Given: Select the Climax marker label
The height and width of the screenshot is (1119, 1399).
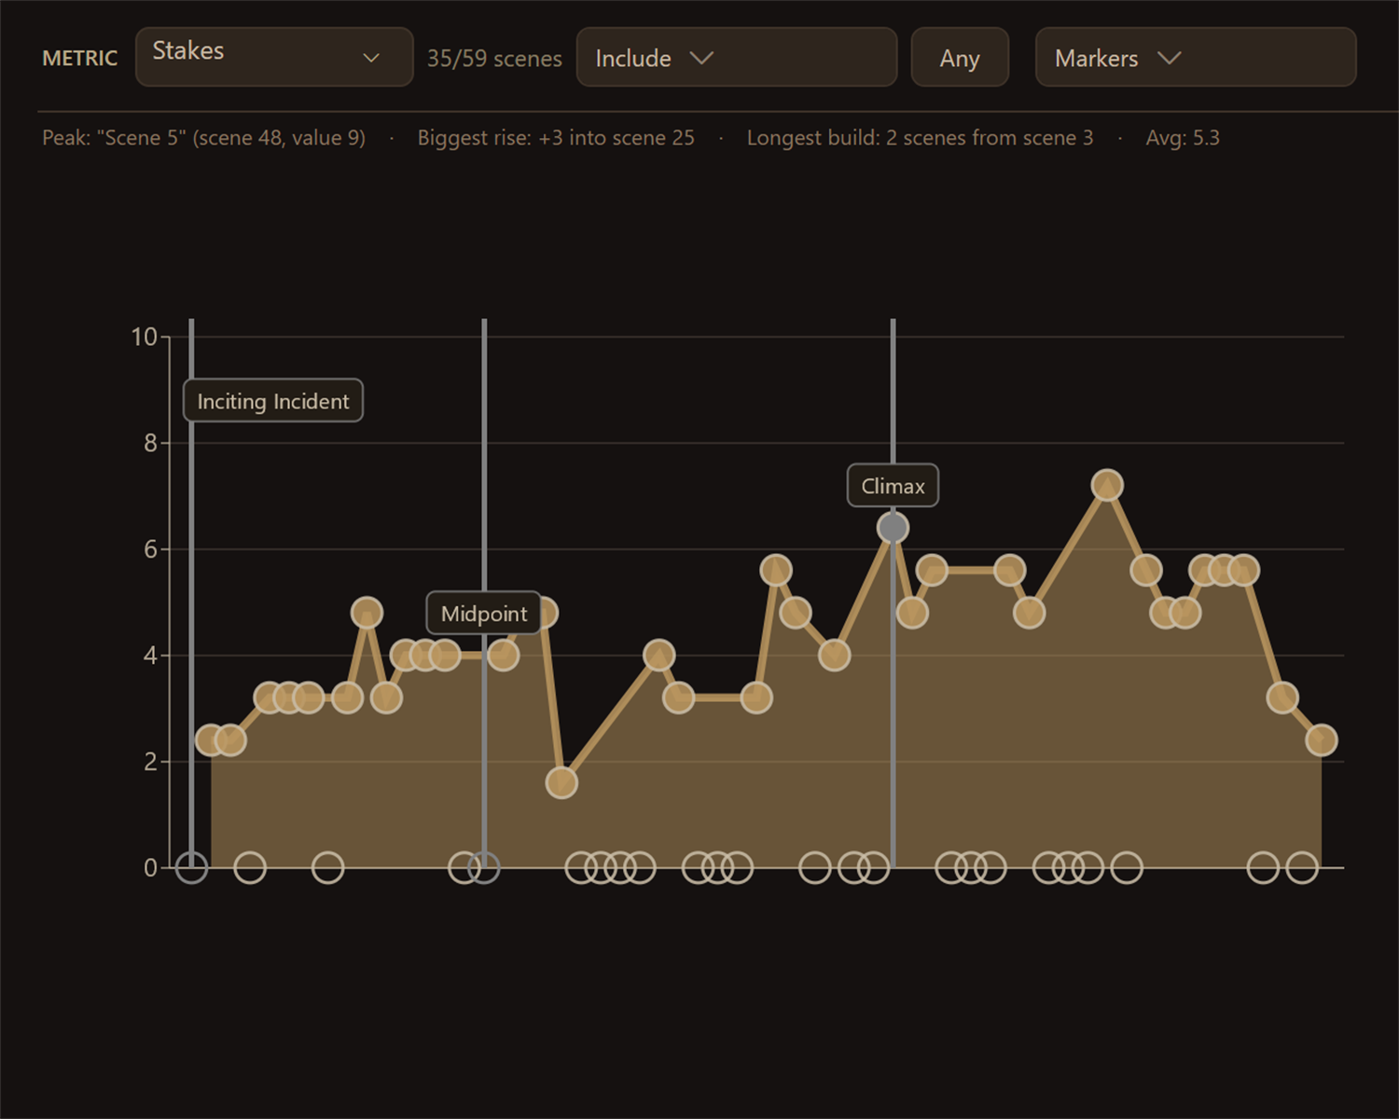Looking at the screenshot, I should pyautogui.click(x=893, y=486).
